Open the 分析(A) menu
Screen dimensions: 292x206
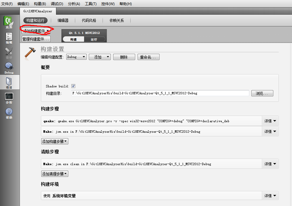click(x=74, y=4)
